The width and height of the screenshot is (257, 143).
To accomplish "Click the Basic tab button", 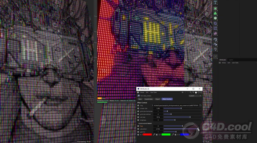I will tap(140, 99).
